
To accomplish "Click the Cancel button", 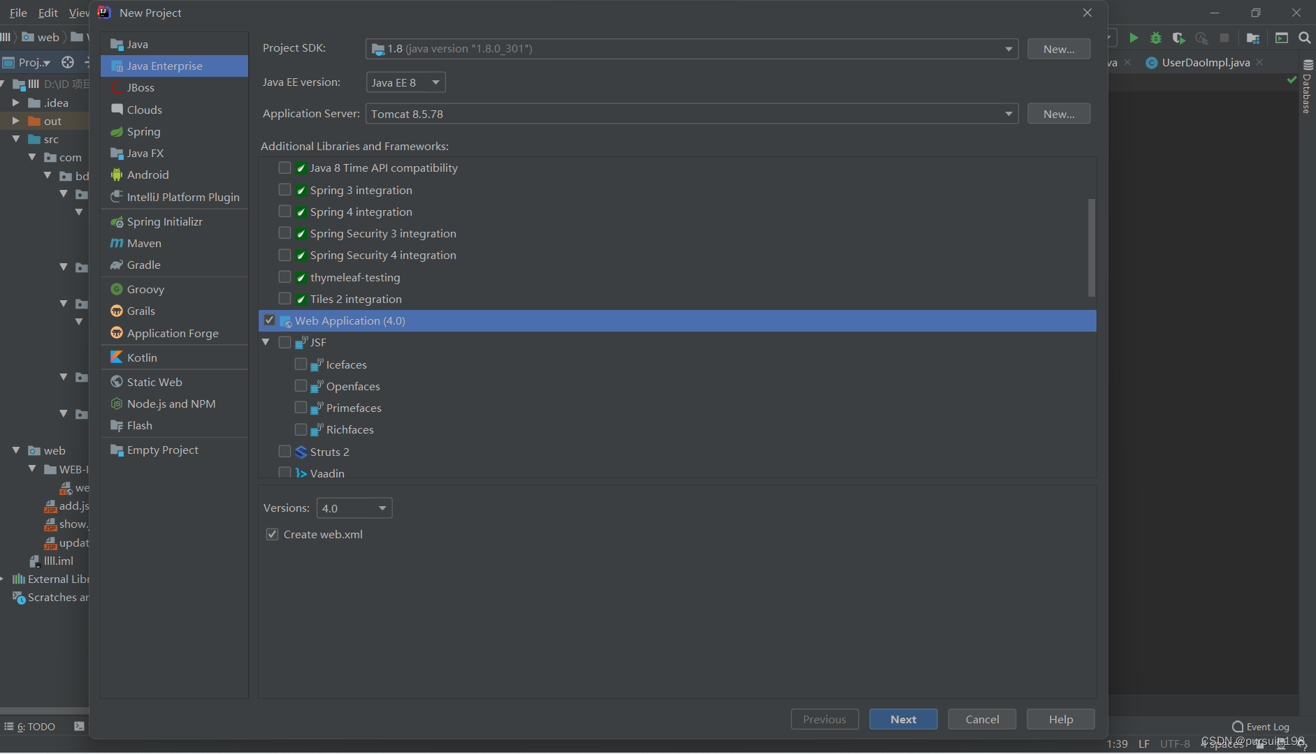I will pos(982,719).
